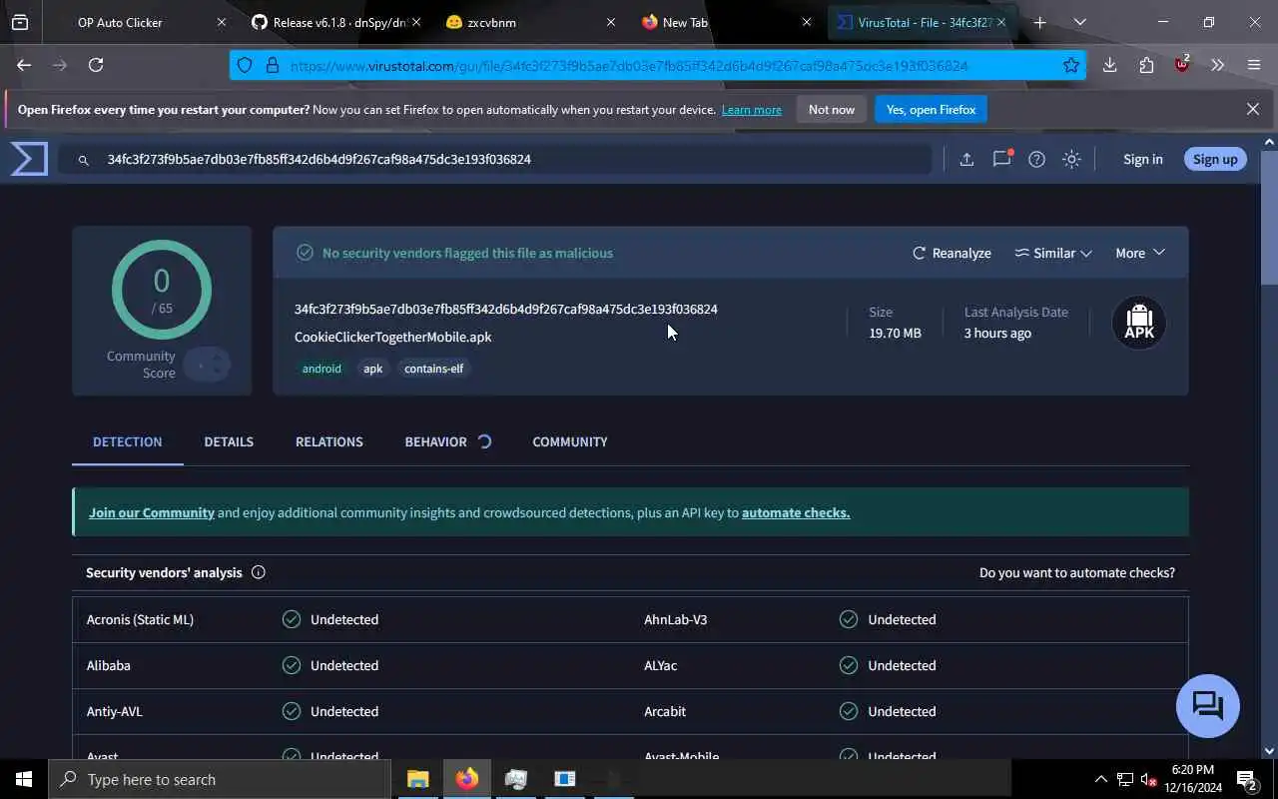Click Do you want to automate checks?

(1077, 572)
